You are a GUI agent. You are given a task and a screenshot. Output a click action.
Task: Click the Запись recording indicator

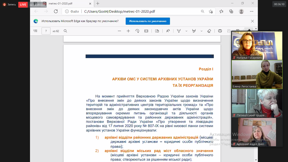click(x=9, y=4)
